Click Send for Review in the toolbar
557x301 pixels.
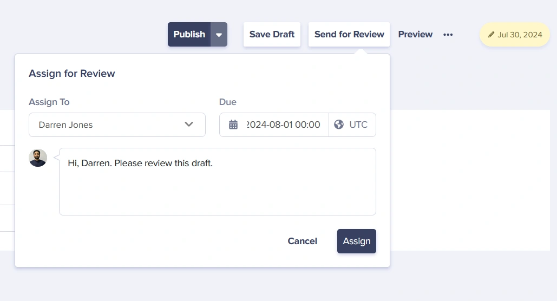349,34
